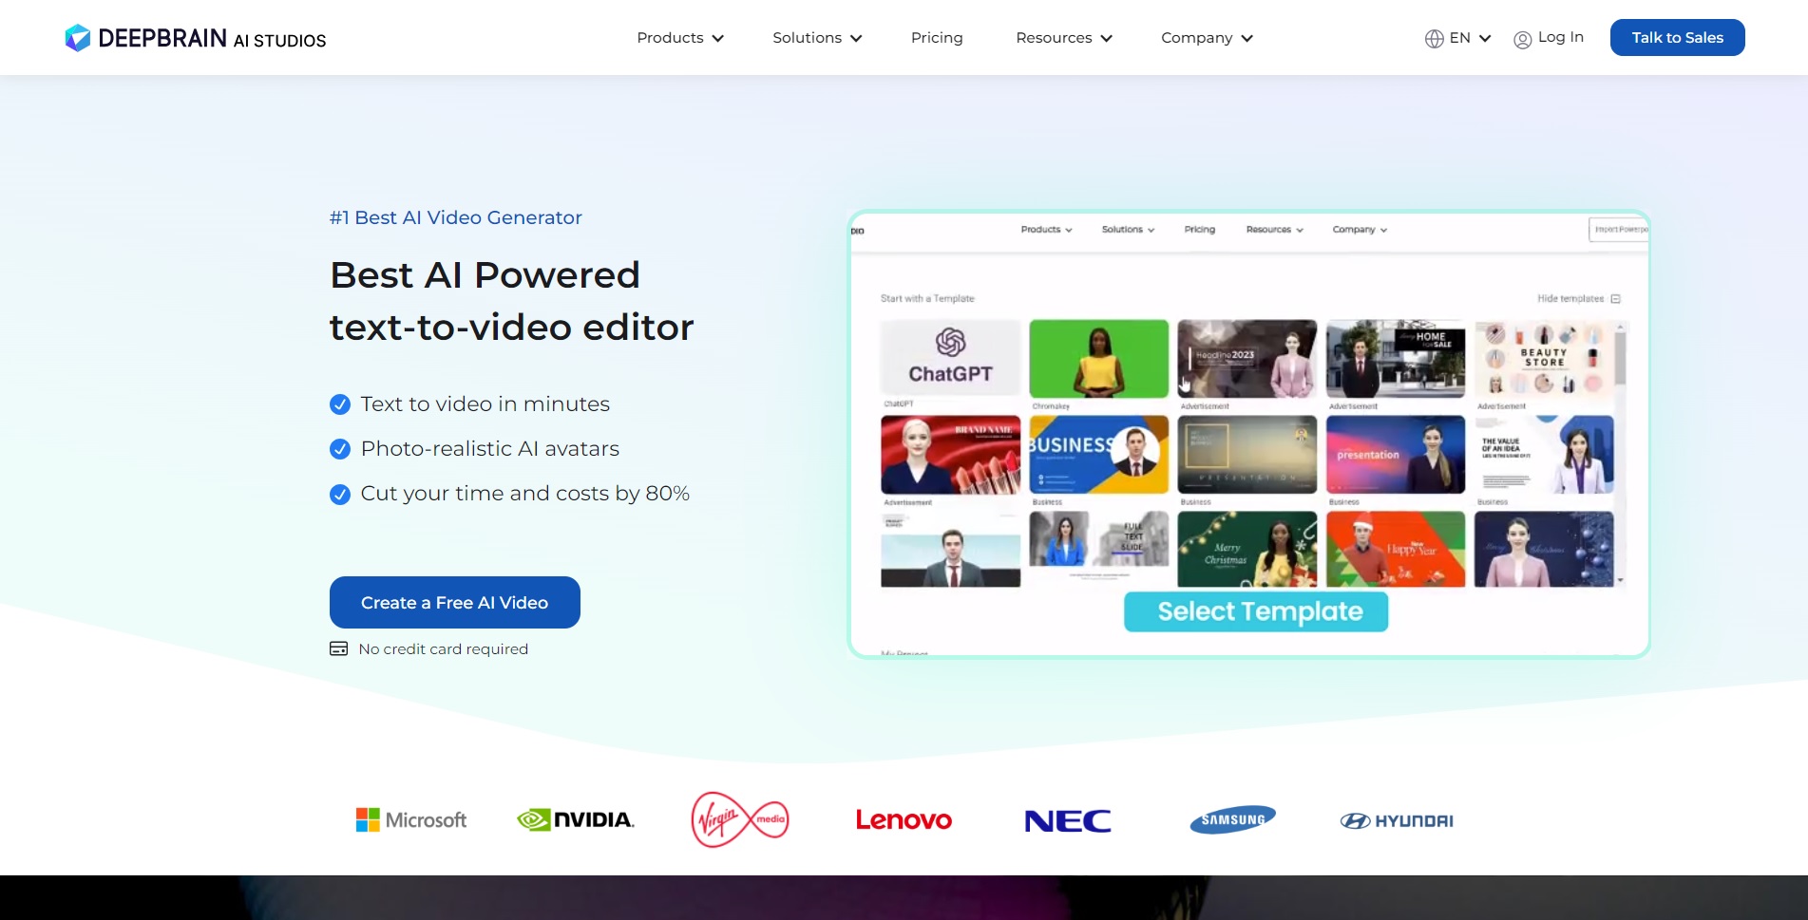
Task: Click Pricing inside the preview video
Action: 1199,230
